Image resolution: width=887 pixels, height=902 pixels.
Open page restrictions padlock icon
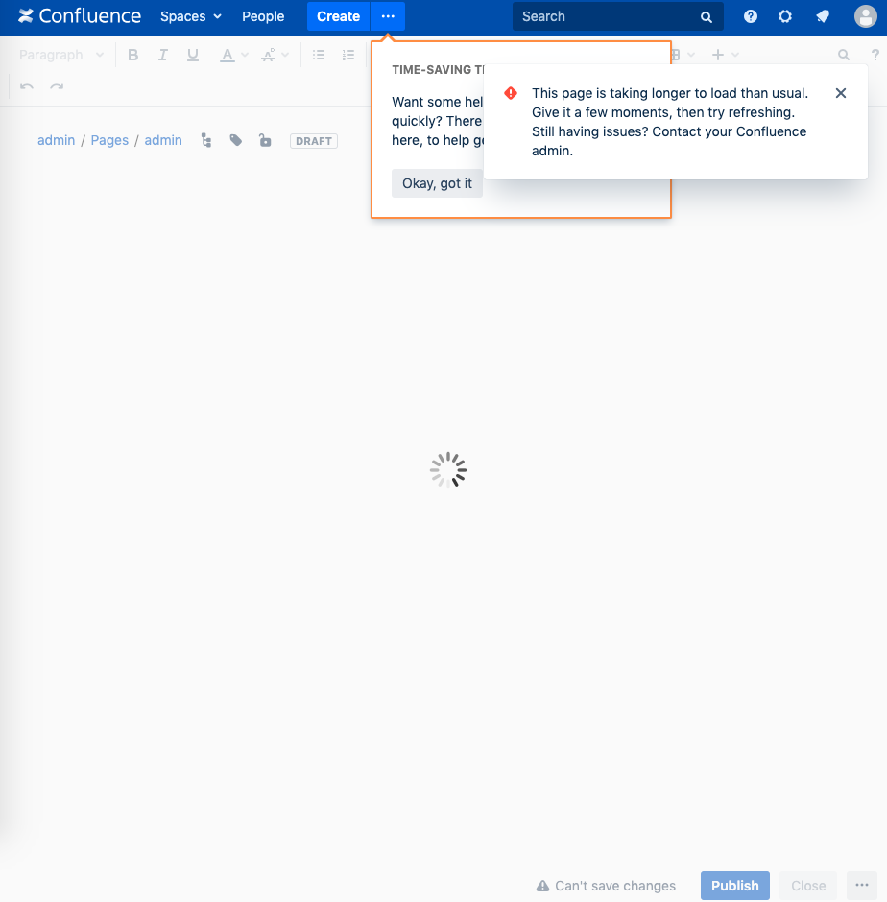coord(265,140)
